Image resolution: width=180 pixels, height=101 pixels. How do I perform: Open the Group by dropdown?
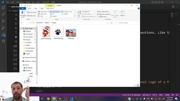86,12
